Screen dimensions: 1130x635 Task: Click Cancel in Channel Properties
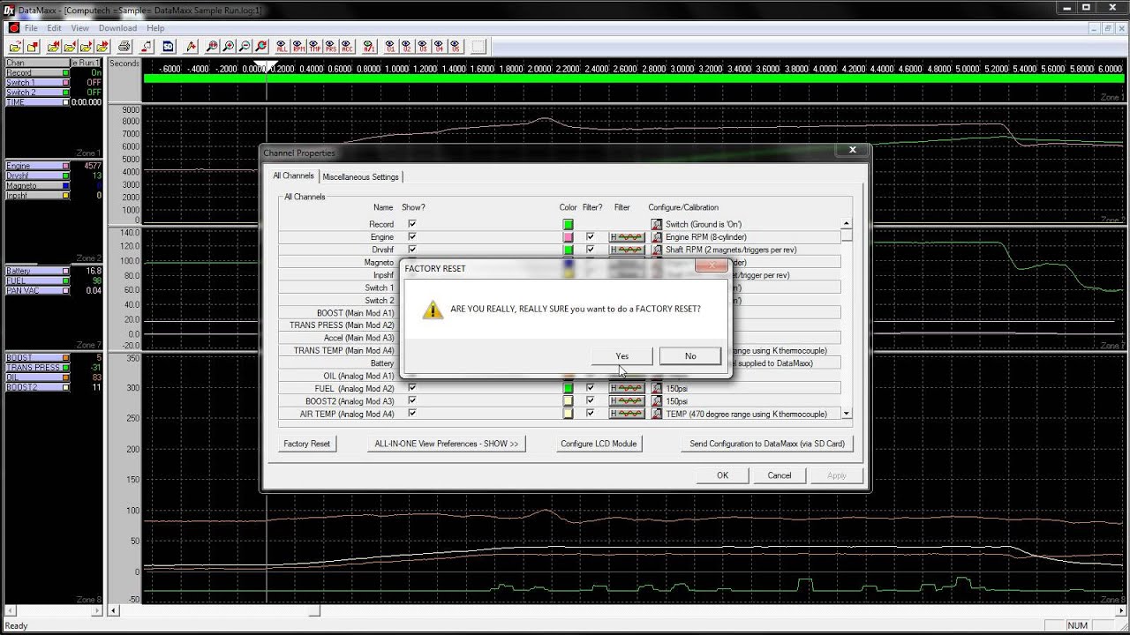780,475
